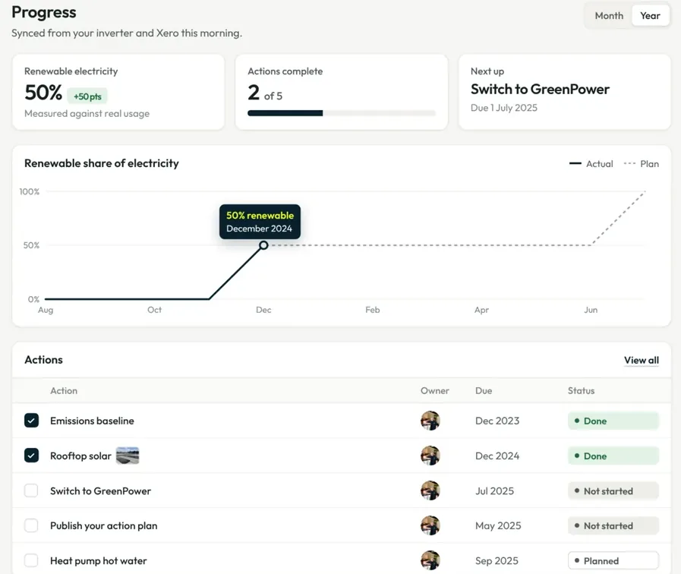Open the Done status for Rooftop solar
Image resolution: width=681 pixels, height=574 pixels.
tap(613, 456)
